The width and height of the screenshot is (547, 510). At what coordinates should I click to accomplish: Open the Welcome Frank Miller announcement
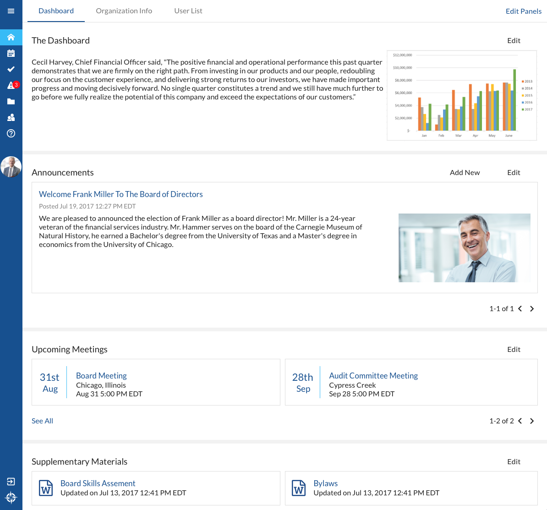pyautogui.click(x=120, y=194)
